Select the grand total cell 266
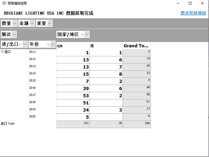 [137, 124]
